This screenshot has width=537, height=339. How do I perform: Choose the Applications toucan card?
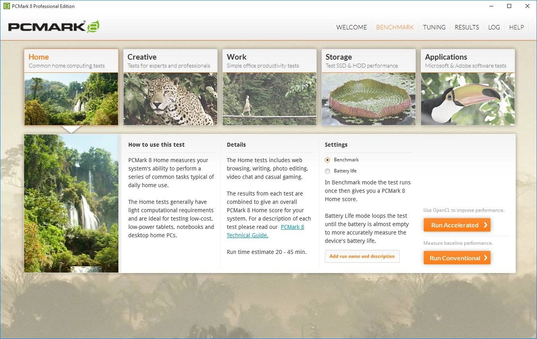click(x=468, y=87)
